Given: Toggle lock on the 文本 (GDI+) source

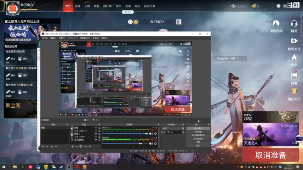Looking at the screenshot, I should 99,137.
